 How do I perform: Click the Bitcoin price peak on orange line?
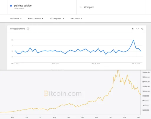click(118, 70)
